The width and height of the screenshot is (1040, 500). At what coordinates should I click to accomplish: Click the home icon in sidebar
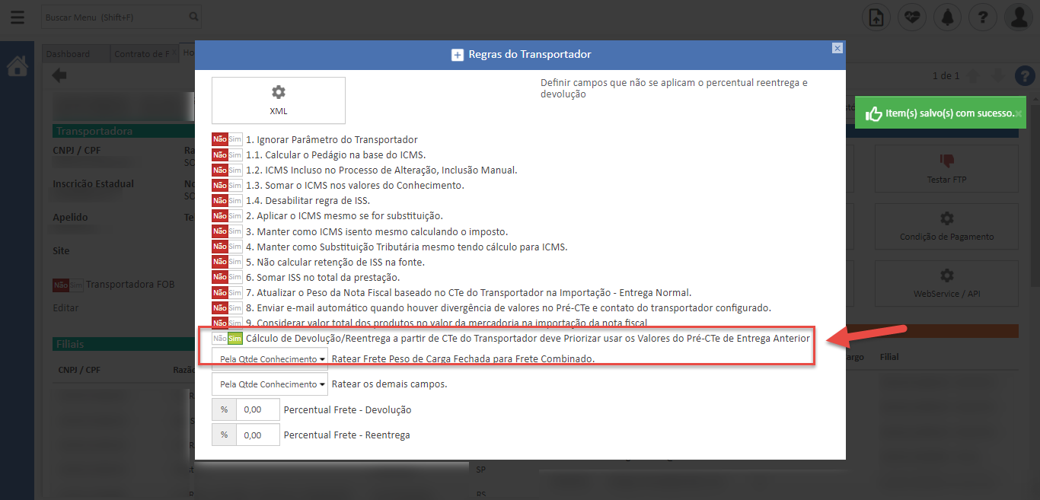pyautogui.click(x=17, y=67)
